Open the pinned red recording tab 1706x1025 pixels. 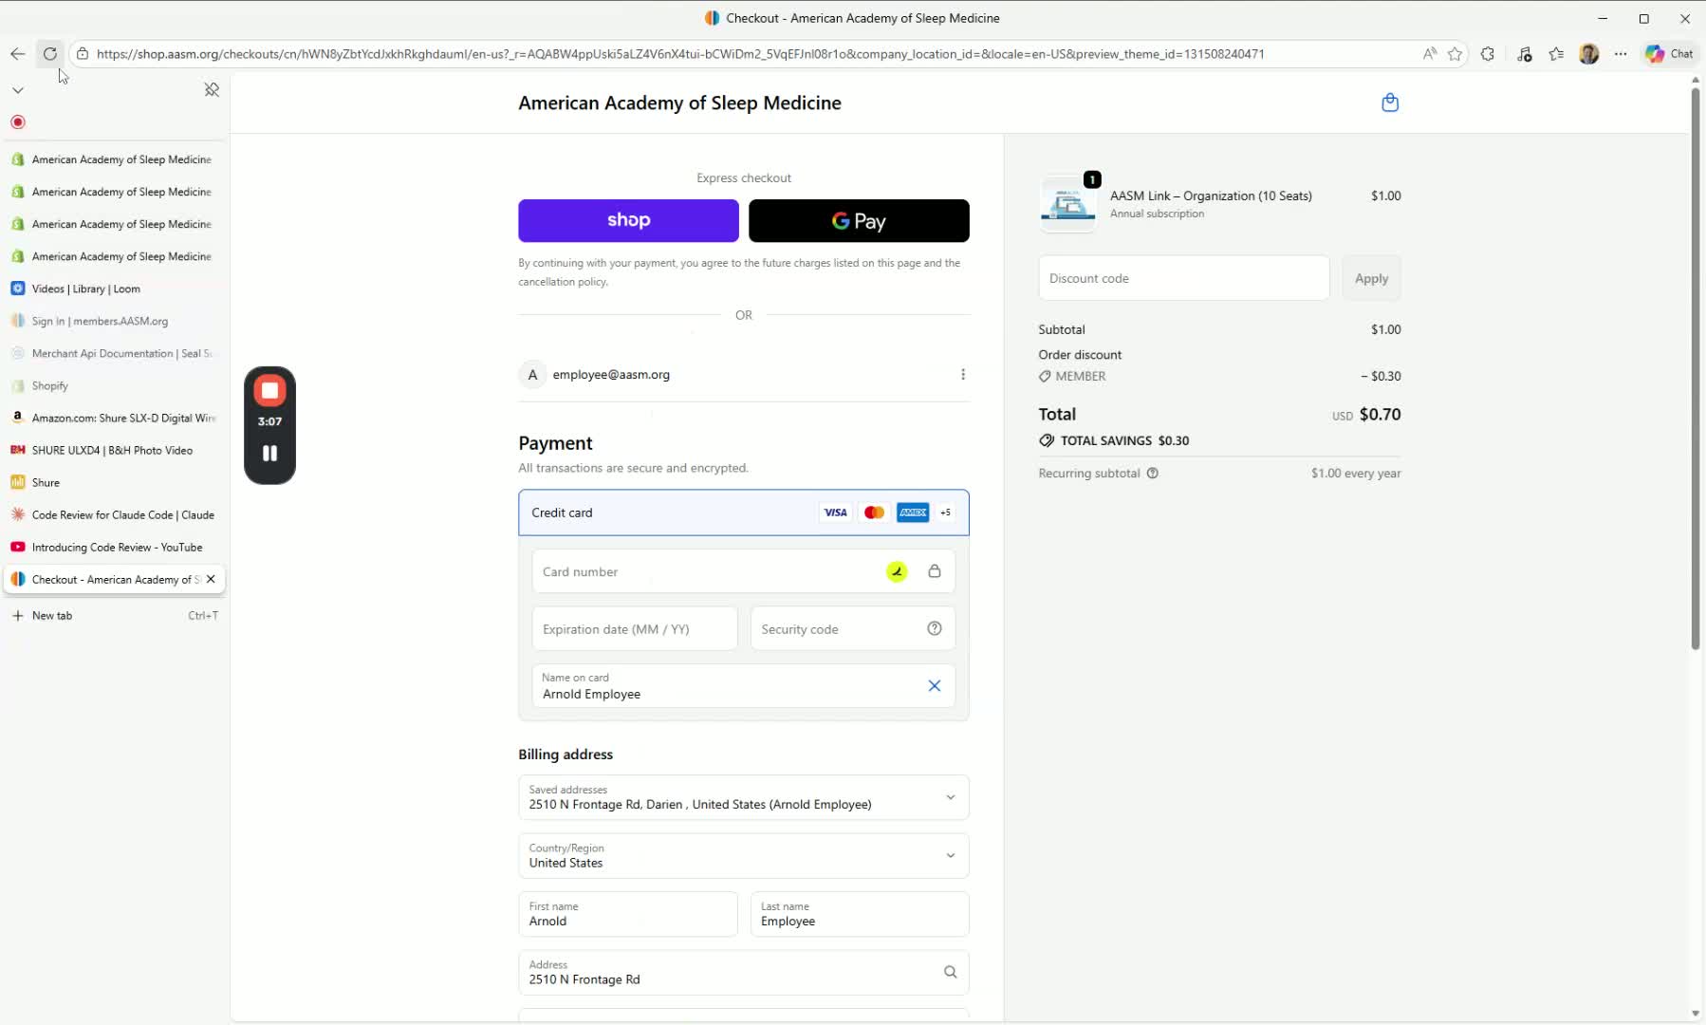coord(18,122)
